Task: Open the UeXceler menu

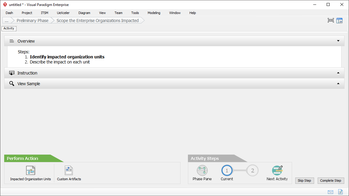Action: click(63, 13)
